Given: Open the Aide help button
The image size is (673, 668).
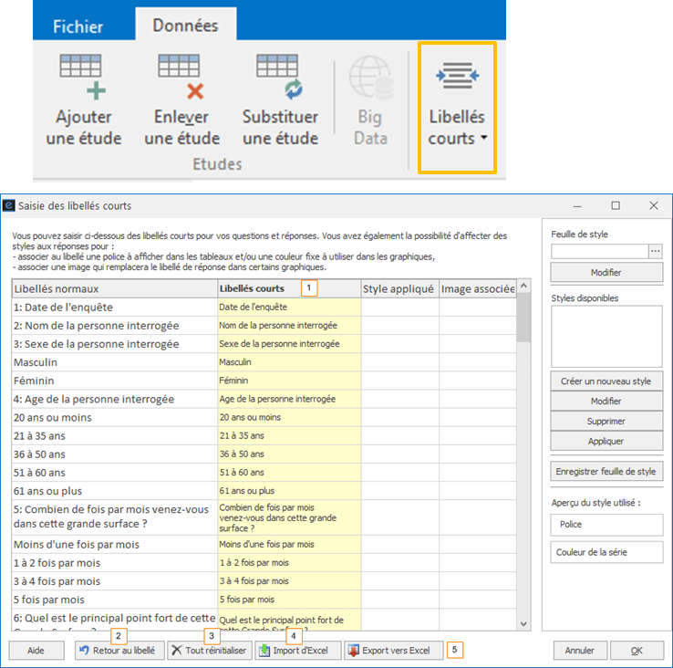Looking at the screenshot, I should point(36,651).
